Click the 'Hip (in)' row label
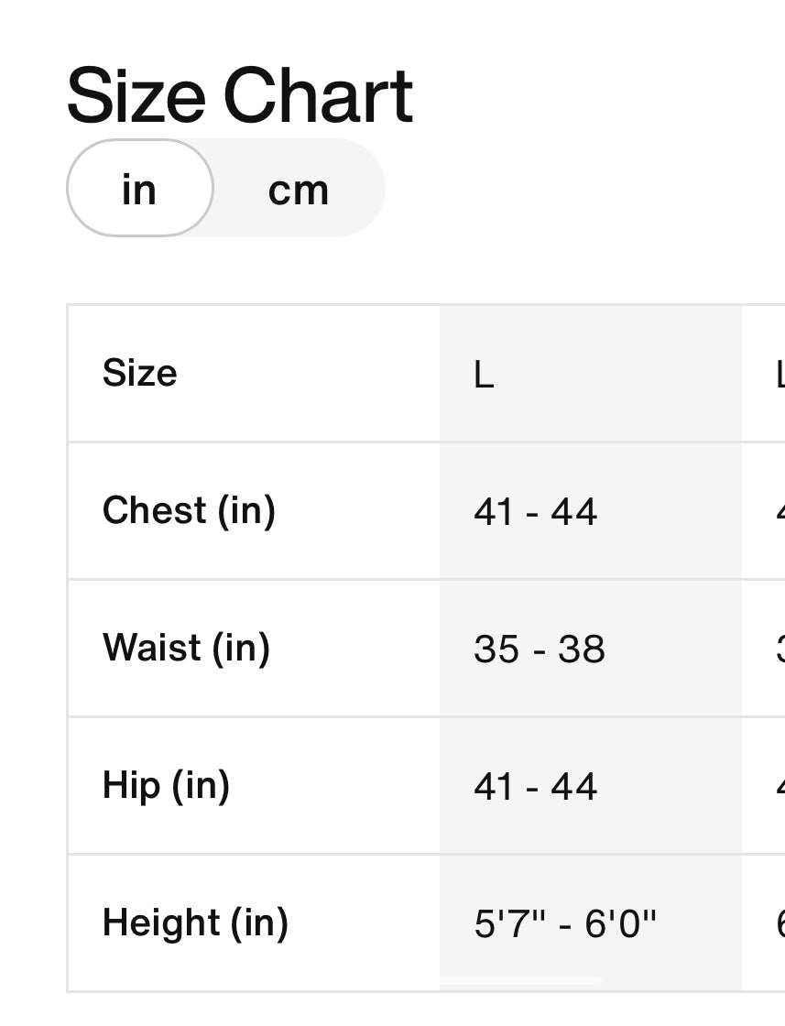 166,785
